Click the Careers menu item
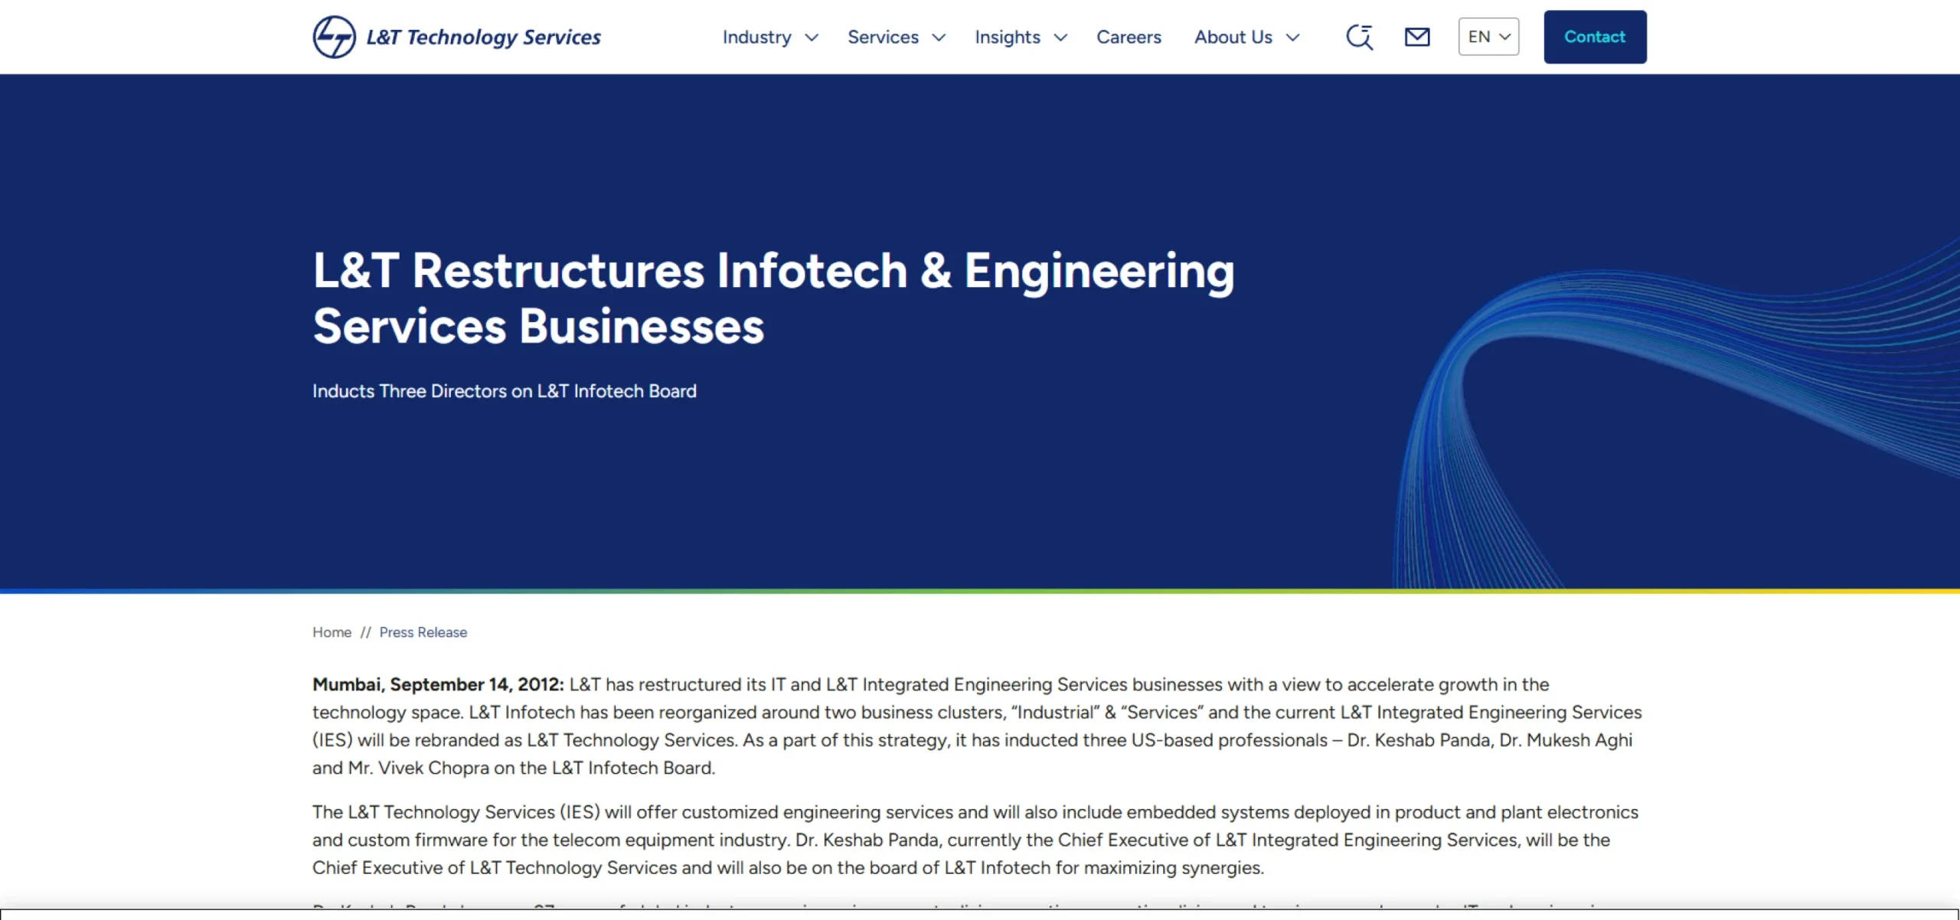This screenshot has height=920, width=1960. click(x=1129, y=36)
